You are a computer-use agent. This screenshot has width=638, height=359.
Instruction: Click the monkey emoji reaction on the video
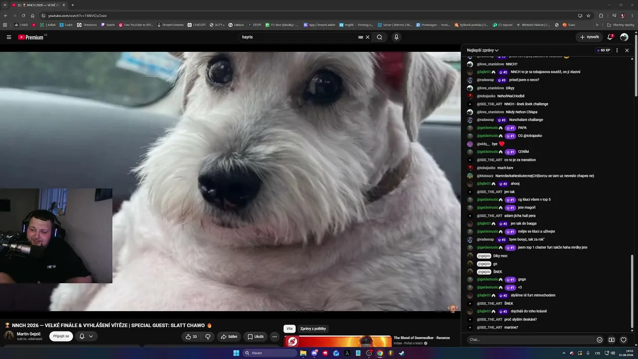[453, 309]
